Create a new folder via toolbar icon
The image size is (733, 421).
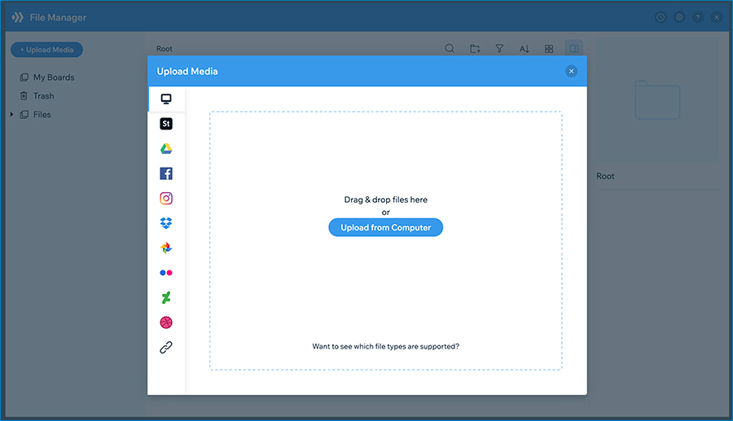click(475, 49)
